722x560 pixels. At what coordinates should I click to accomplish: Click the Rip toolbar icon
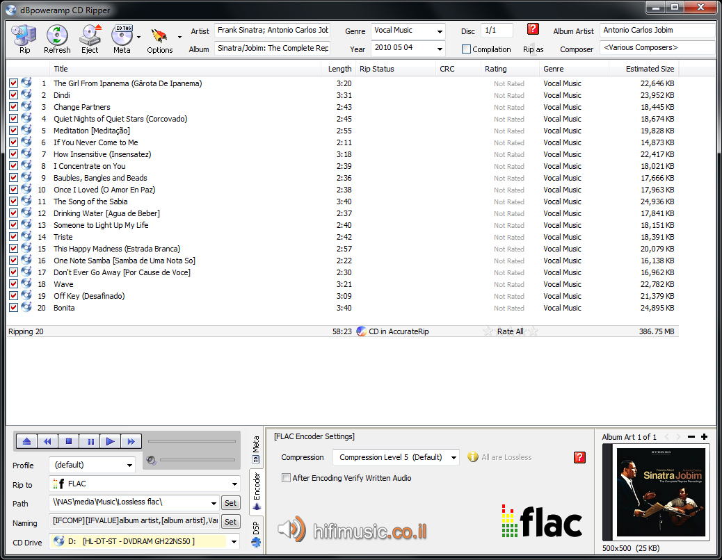coord(24,35)
